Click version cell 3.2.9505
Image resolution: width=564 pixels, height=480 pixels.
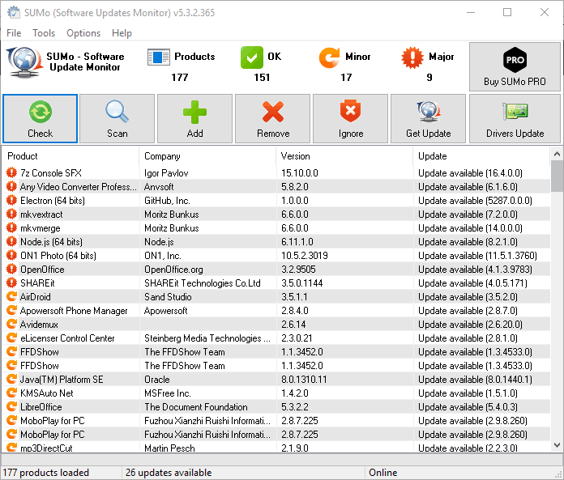click(298, 269)
